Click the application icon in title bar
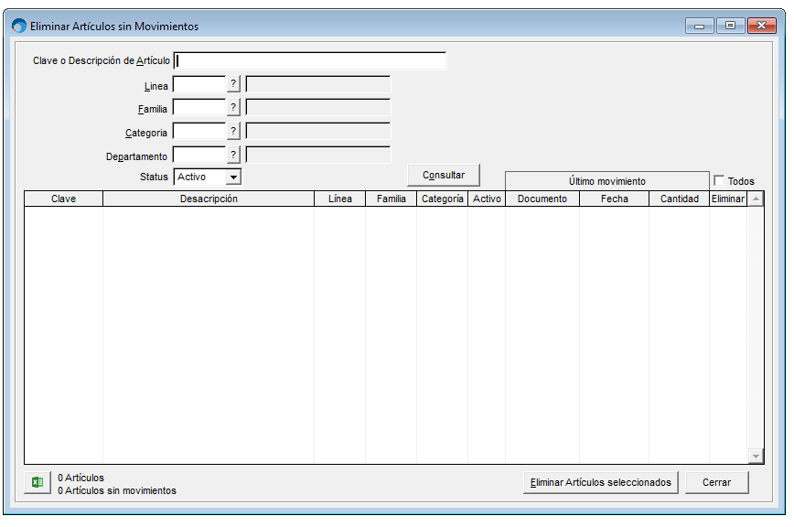Viewport: 794px width, 527px height. tap(19, 27)
